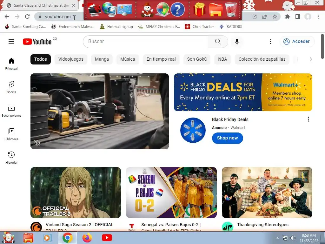The height and width of the screenshot is (244, 325).
Task: Click the Walmart channel avatar
Action: pyautogui.click(x=193, y=130)
